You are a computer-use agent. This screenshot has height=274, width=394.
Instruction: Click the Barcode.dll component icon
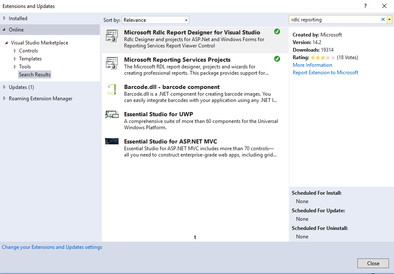(x=112, y=89)
